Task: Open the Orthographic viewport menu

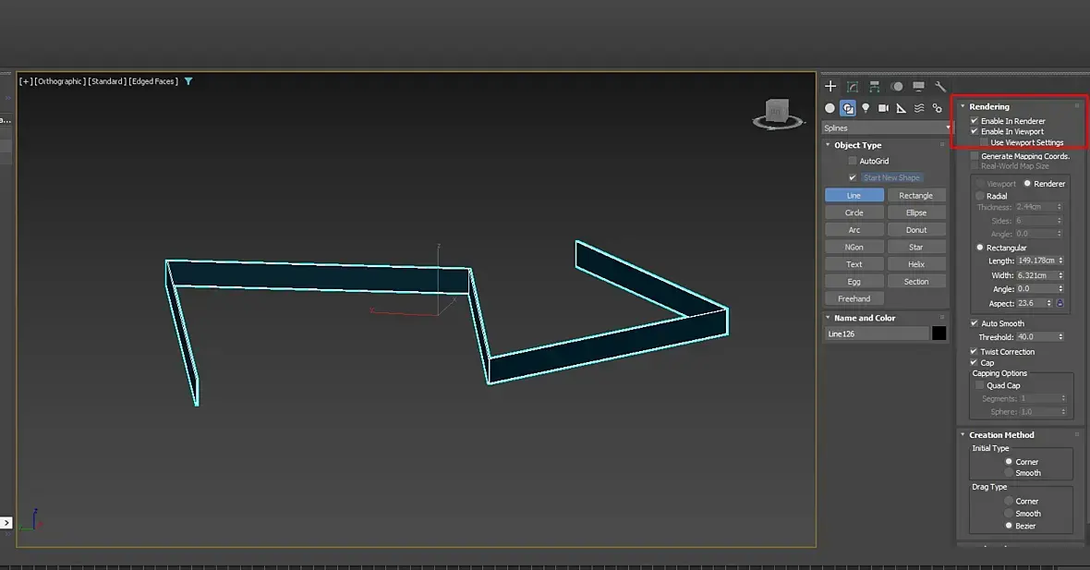Action: pyautogui.click(x=60, y=81)
